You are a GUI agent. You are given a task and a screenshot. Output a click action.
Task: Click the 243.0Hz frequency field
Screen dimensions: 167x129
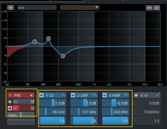pyautogui.click(x=116, y=112)
